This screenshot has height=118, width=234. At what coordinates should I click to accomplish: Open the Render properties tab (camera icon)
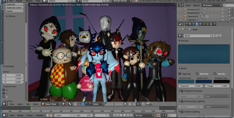pyautogui.click(x=186, y=24)
